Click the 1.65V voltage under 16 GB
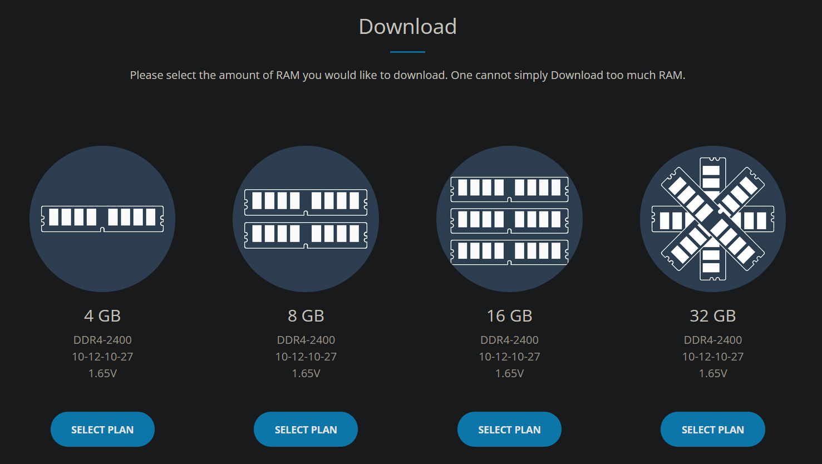822x464 pixels. (509, 373)
